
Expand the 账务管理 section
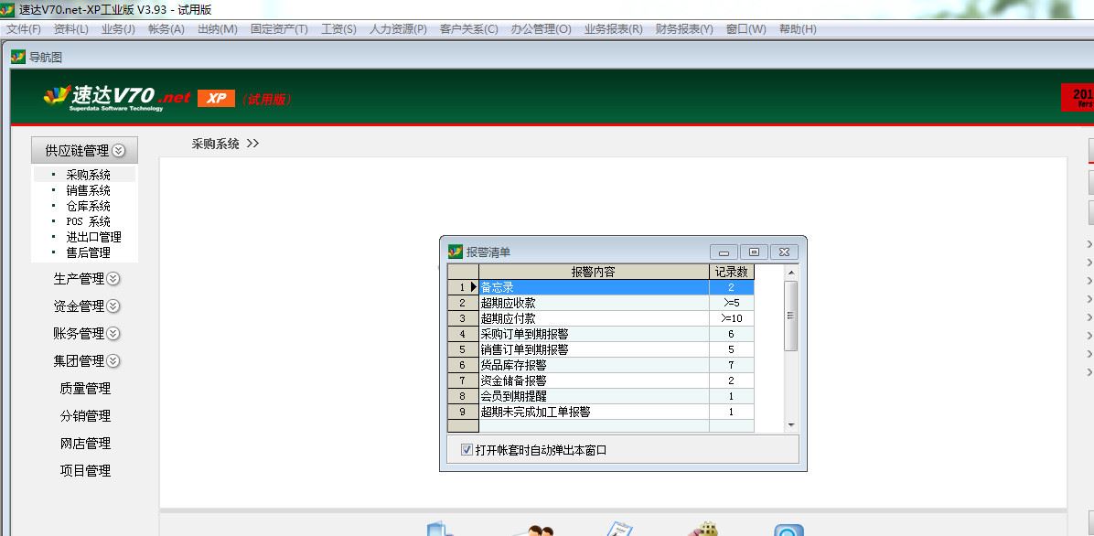tap(87, 334)
